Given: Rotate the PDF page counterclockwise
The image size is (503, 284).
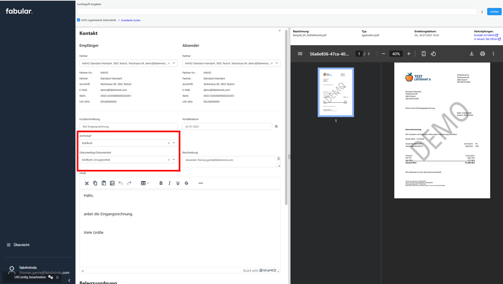Looking at the screenshot, I should [x=434, y=54].
